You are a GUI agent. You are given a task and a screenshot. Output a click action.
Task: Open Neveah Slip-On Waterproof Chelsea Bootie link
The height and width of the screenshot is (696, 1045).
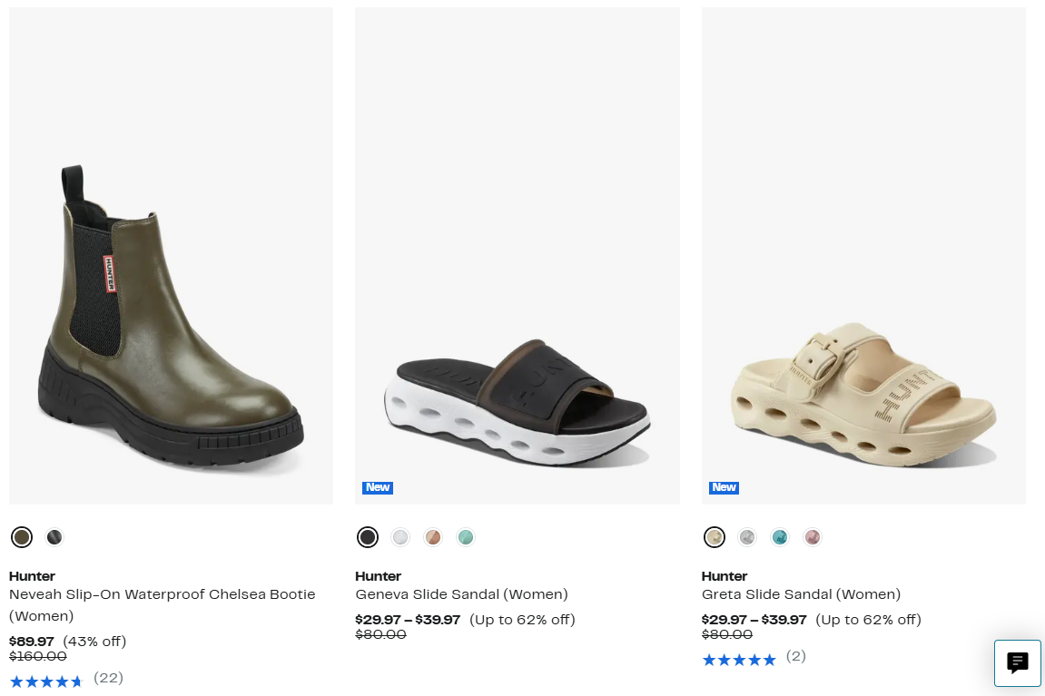click(x=162, y=595)
